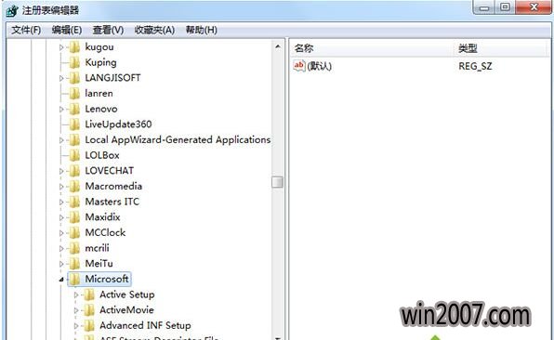Screen dimensions: 554x340
Task: Expand the MeiTu key
Action: (x=61, y=264)
